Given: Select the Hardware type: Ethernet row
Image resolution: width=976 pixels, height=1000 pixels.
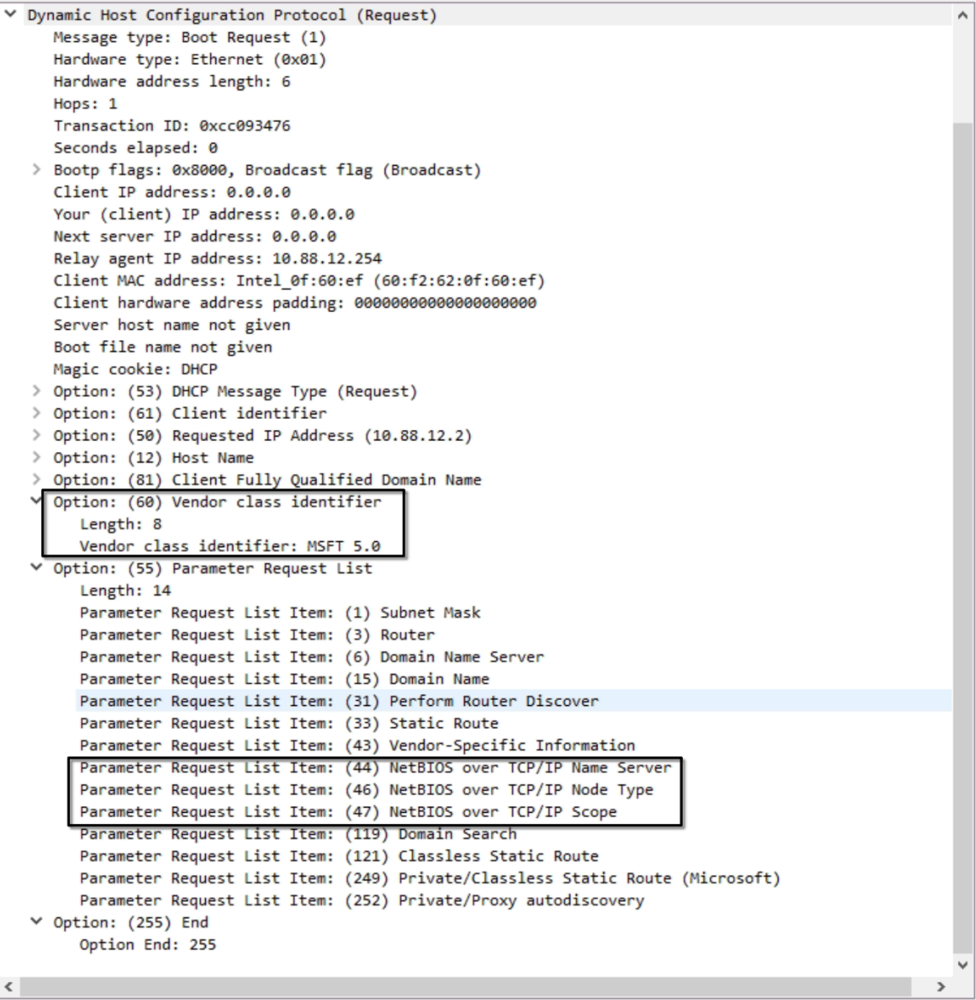Looking at the screenshot, I should click(190, 59).
